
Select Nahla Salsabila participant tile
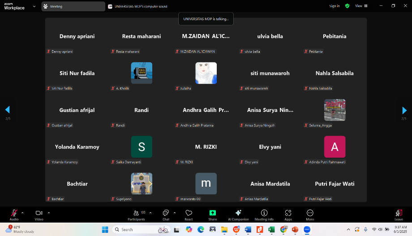335,73
